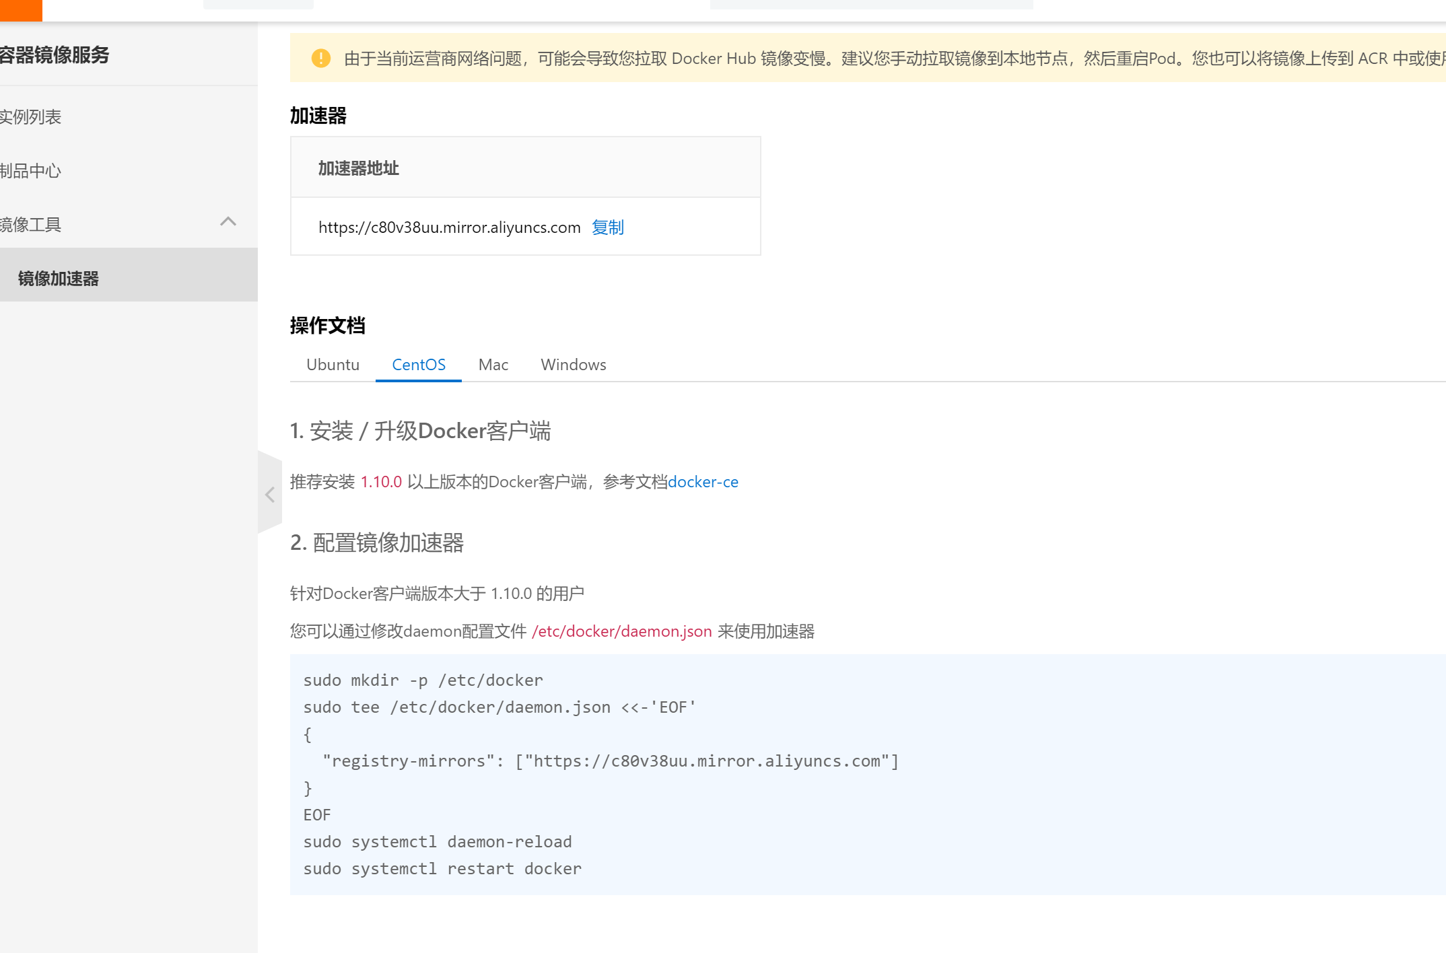
Task: Open the 制品中心 sidebar entry
Action: pyautogui.click(x=30, y=170)
